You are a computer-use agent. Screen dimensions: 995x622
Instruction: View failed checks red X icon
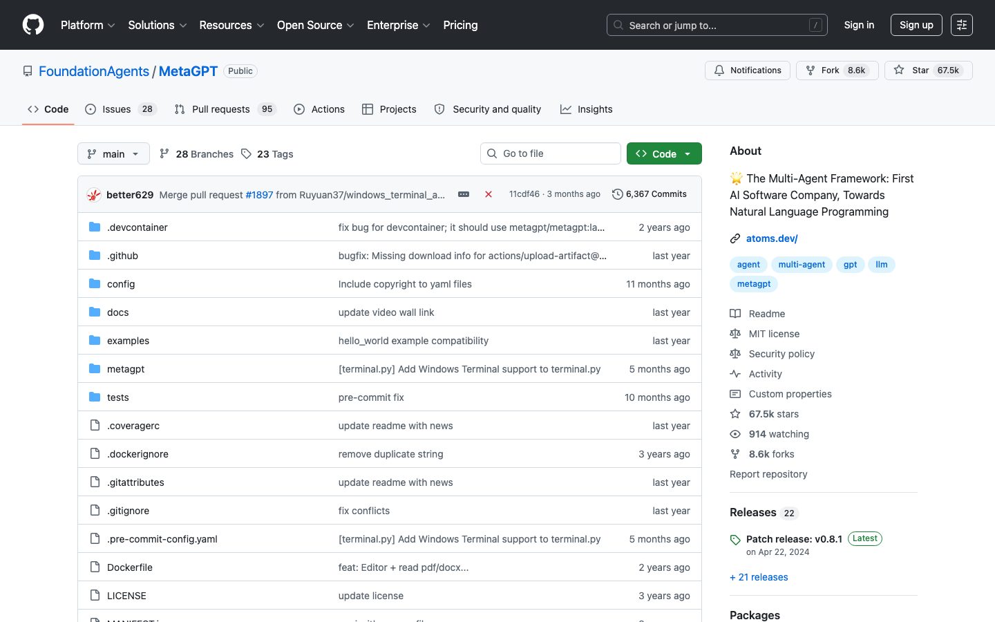(489, 195)
